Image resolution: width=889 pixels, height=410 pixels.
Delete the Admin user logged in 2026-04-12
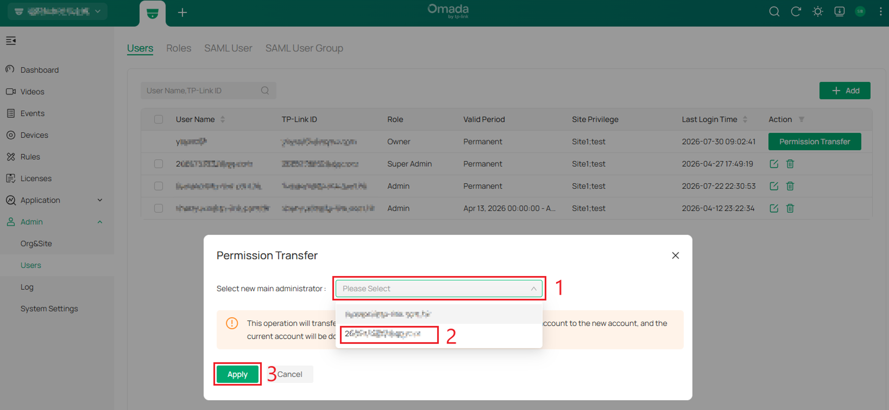click(790, 208)
